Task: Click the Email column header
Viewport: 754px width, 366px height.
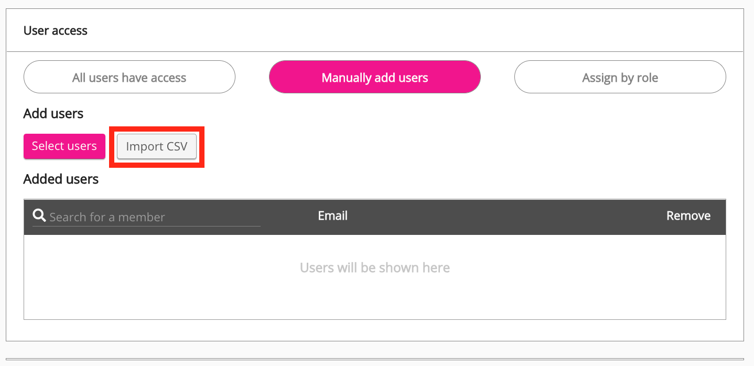Action: pos(332,216)
